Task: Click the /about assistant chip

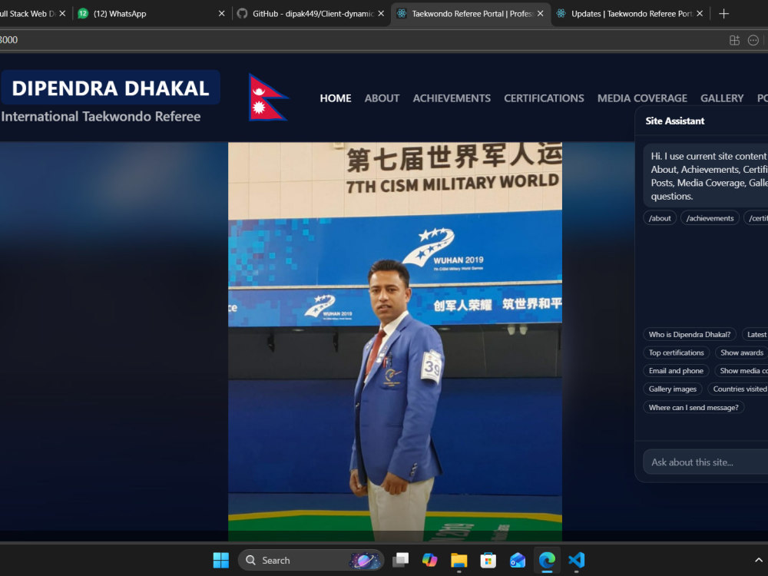Action: pyautogui.click(x=660, y=218)
